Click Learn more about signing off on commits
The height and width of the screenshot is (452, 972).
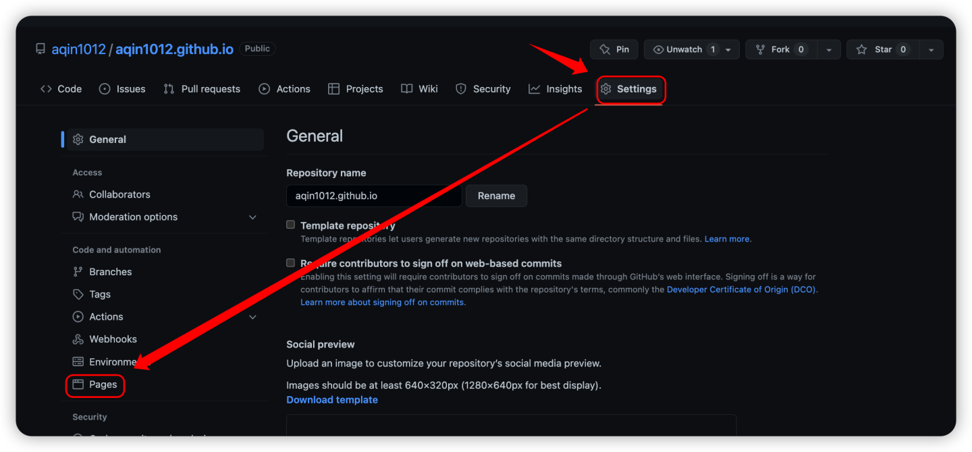382,302
